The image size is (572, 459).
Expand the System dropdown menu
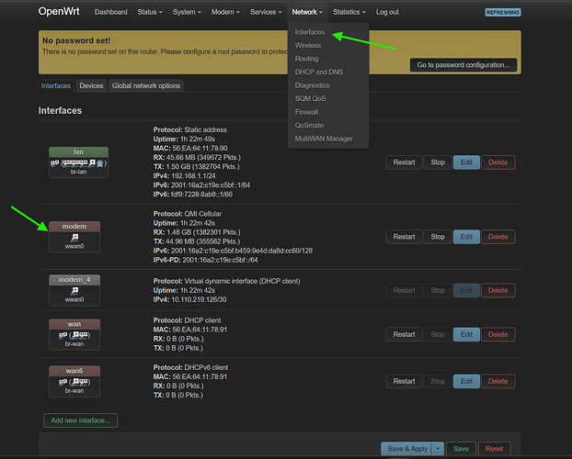coord(187,12)
